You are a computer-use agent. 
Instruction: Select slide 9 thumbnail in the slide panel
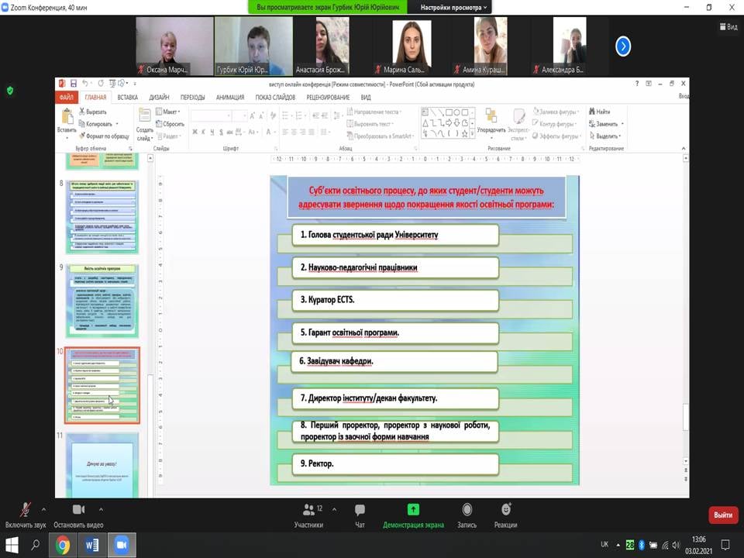[x=102, y=301]
